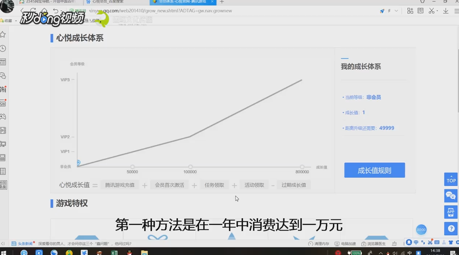
Task: Open the hamburger menu at toolbar right end
Action: pyautogui.click(x=456, y=11)
